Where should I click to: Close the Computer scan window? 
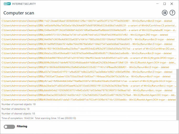172,4
